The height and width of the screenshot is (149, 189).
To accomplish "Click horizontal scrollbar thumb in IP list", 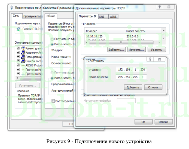I will [x=121, y=42].
